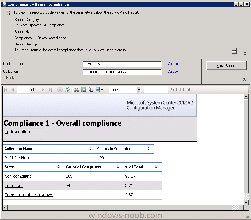
Task: Sort by % of Total column
Action: click(156, 167)
